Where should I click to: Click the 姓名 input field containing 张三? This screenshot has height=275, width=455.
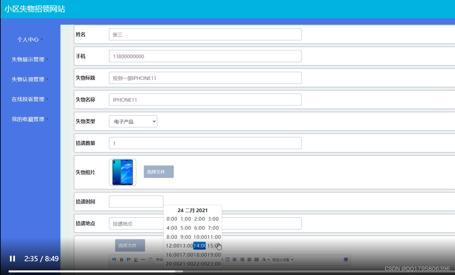[205, 34]
